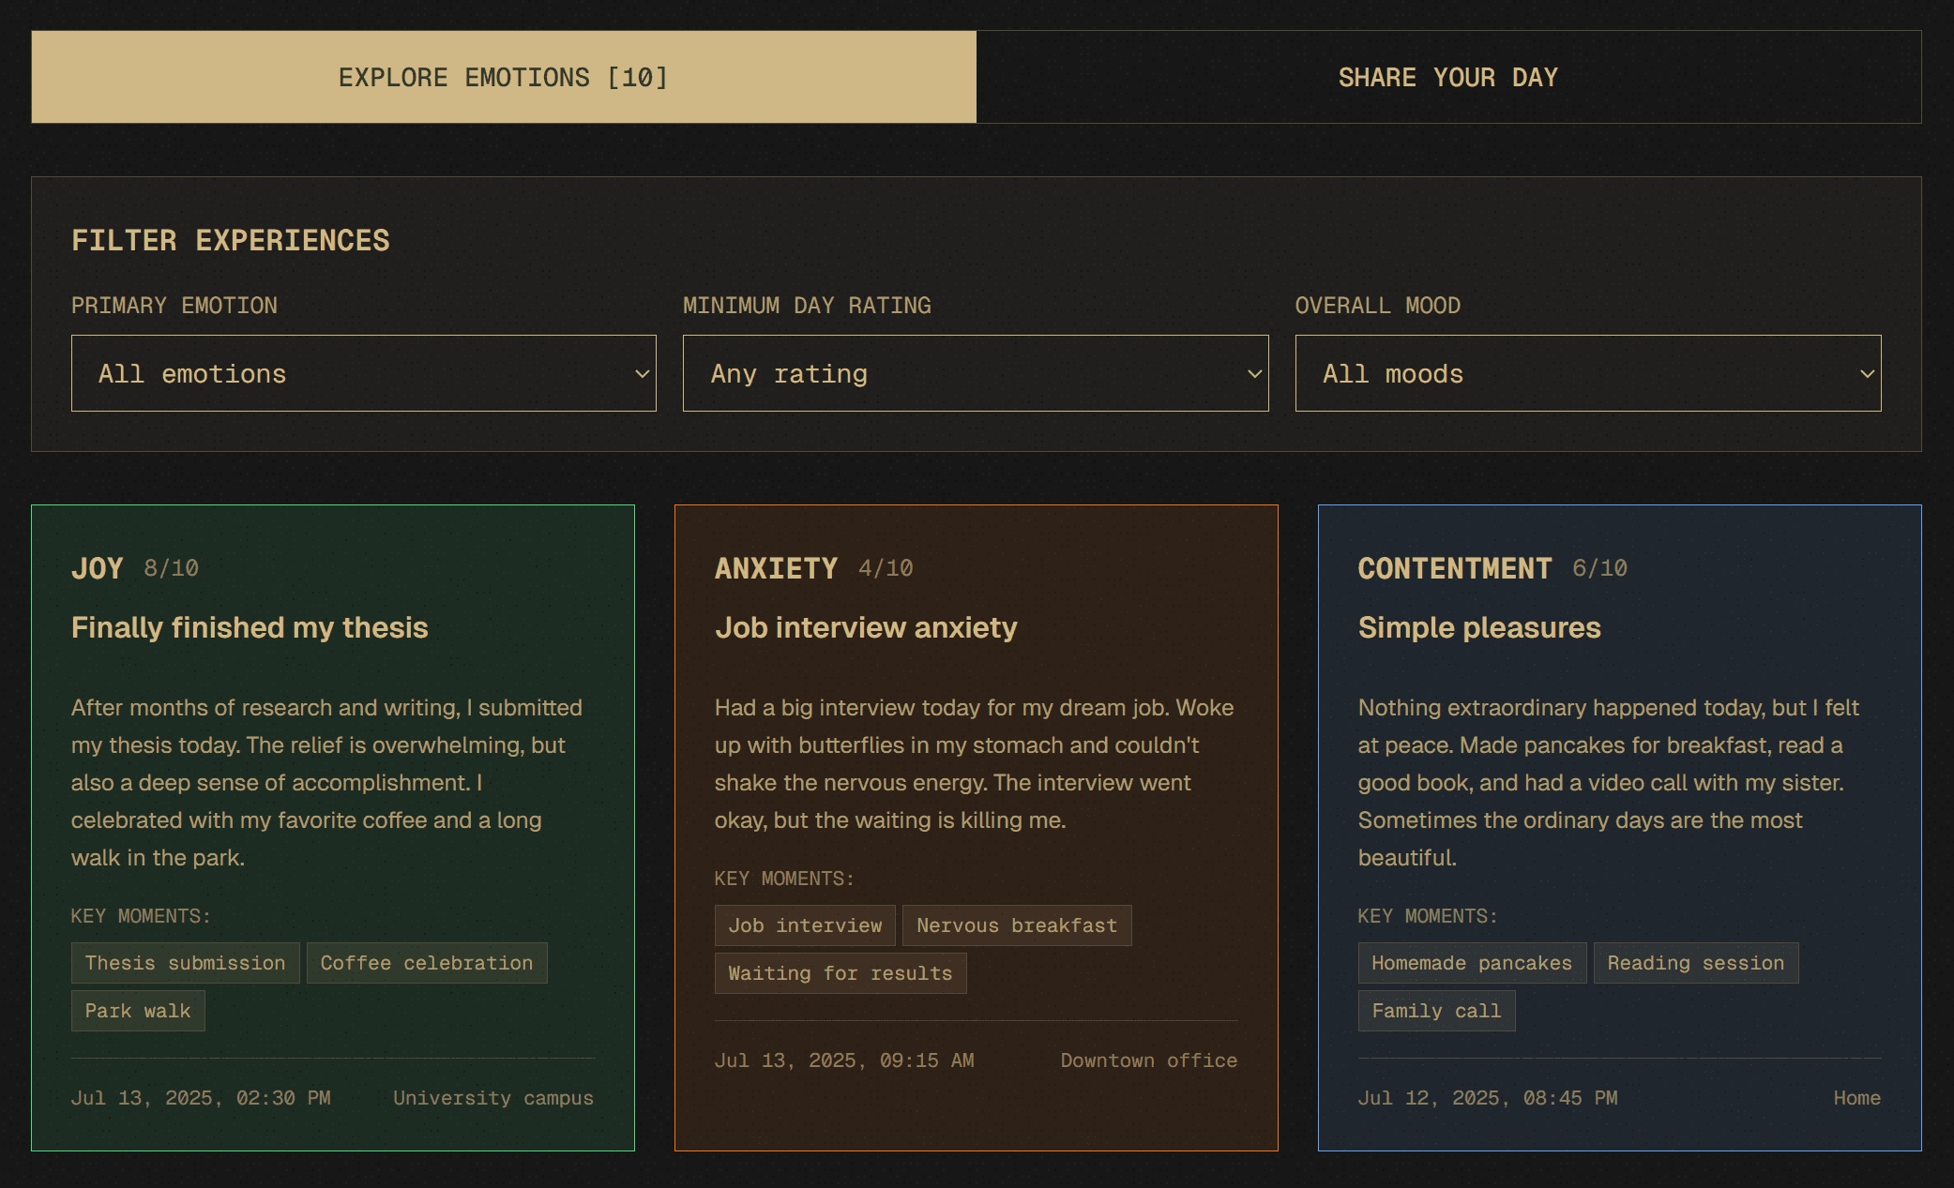1954x1188 pixels.
Task: Click the Family call tag
Action: pos(1436,1011)
